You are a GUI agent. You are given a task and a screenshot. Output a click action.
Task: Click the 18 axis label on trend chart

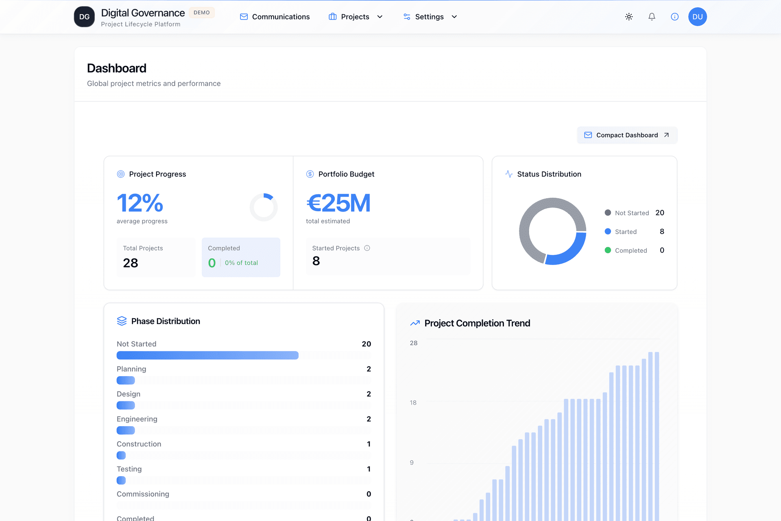coord(413,403)
